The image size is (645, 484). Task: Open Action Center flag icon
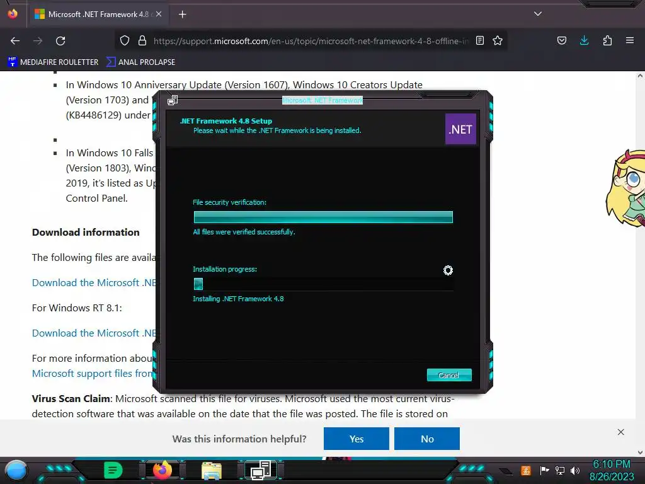(544, 470)
